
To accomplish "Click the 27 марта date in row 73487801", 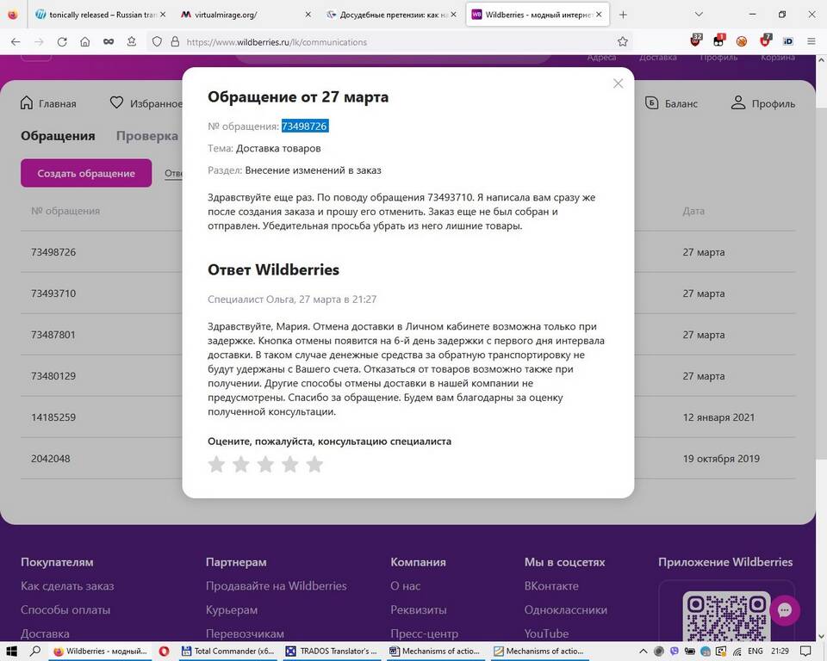I will pos(704,335).
